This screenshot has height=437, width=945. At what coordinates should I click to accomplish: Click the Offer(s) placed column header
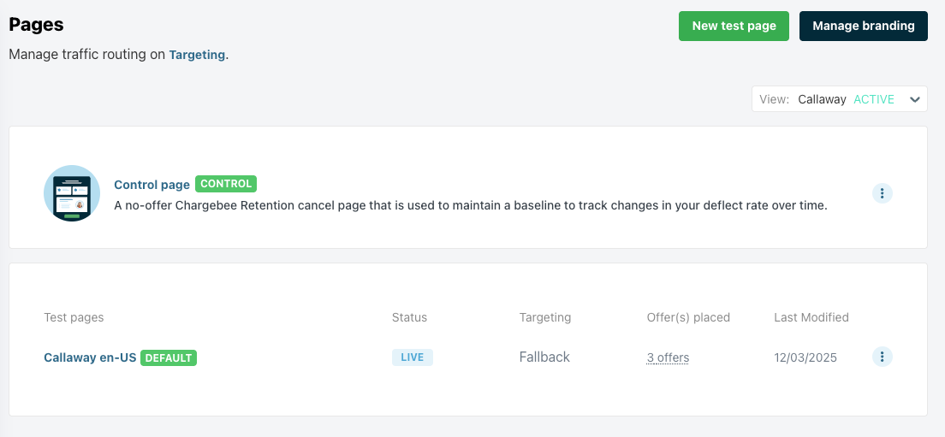click(x=688, y=317)
